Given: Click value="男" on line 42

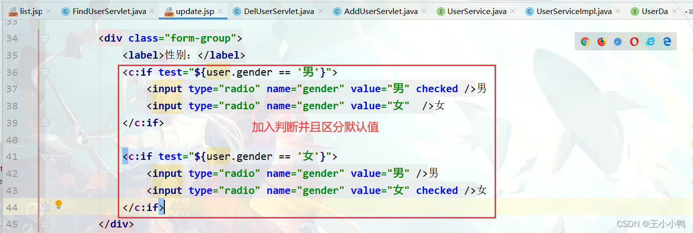Looking at the screenshot, I should 381,173.
